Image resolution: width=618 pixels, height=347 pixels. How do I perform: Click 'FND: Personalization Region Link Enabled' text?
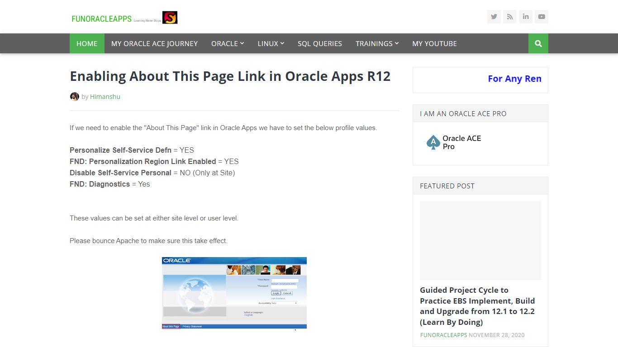(x=143, y=161)
